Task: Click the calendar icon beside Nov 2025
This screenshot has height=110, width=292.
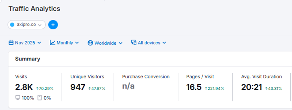Action: (x=11, y=43)
